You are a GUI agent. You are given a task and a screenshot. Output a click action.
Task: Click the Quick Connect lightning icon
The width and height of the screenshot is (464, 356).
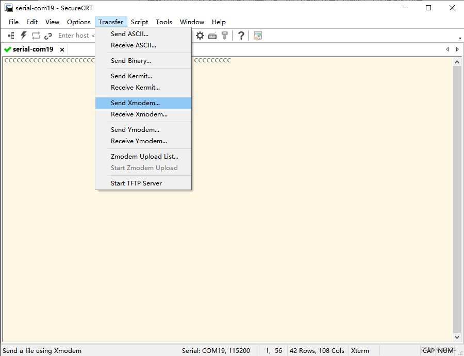click(24, 36)
